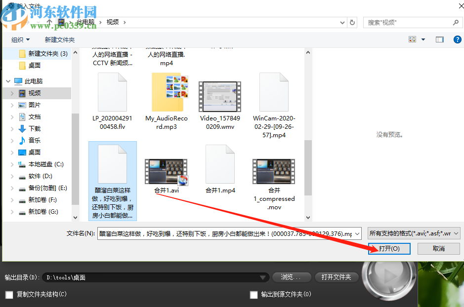Select the 桌面 quick access folder
This screenshot has width=464, height=307.
[x=34, y=66]
